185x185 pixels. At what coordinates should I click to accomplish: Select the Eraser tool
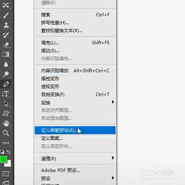click(6, 45)
